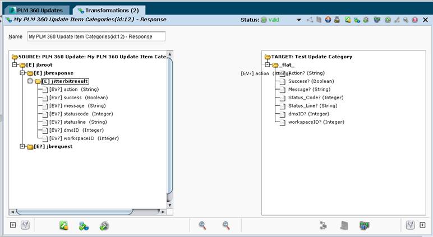
Task: Click the green-blue icon in the bottom toolbar
Action: point(84,226)
